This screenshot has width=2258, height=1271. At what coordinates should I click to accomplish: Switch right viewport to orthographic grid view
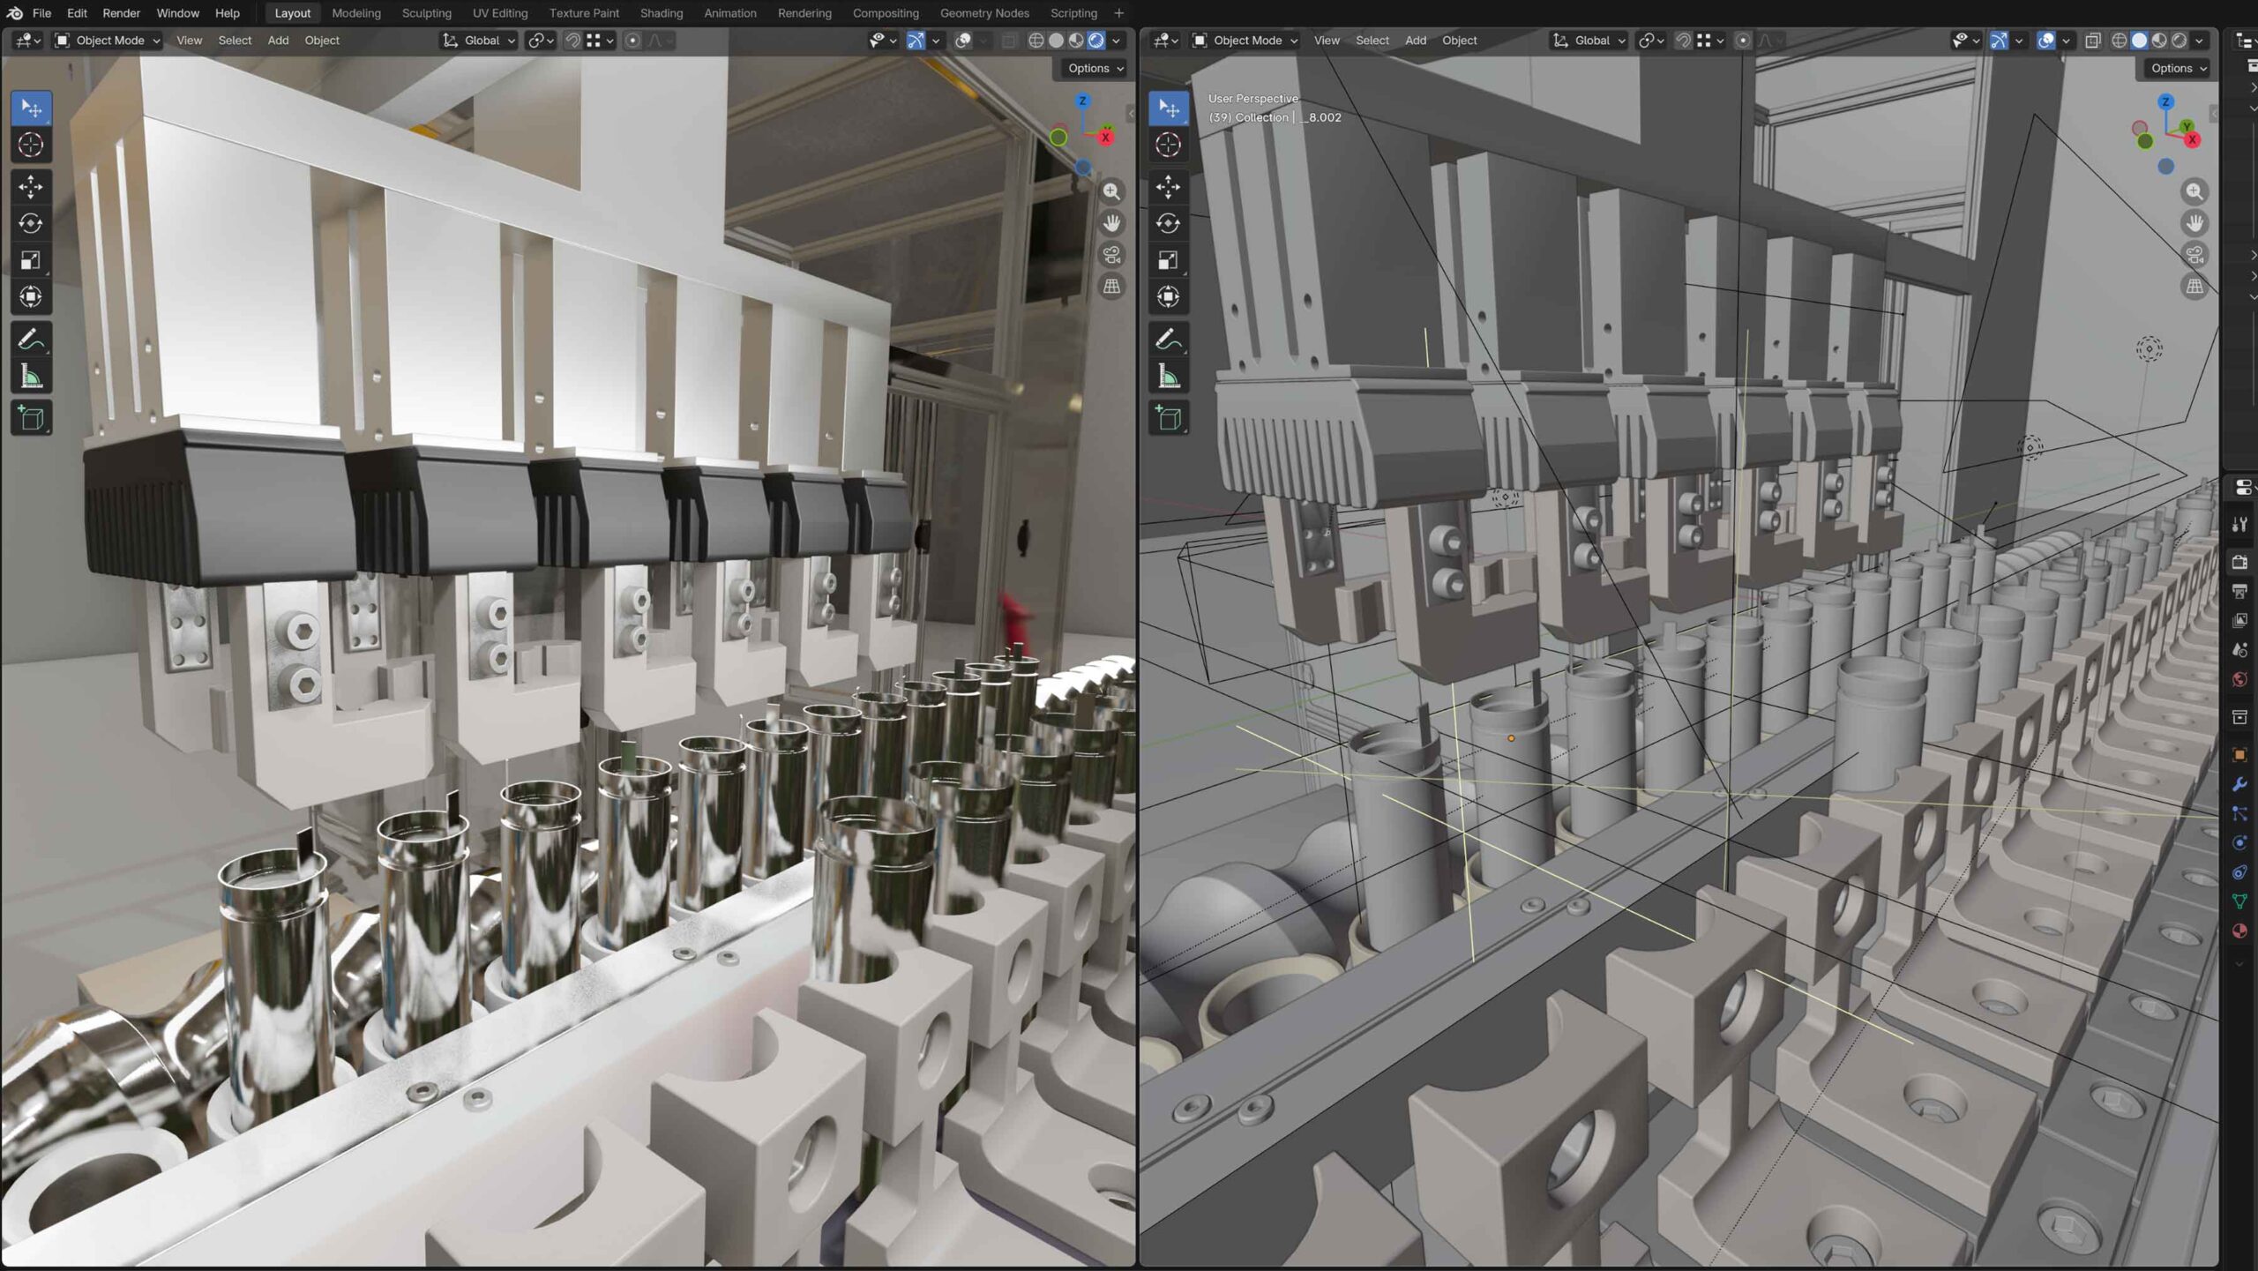(x=2194, y=287)
